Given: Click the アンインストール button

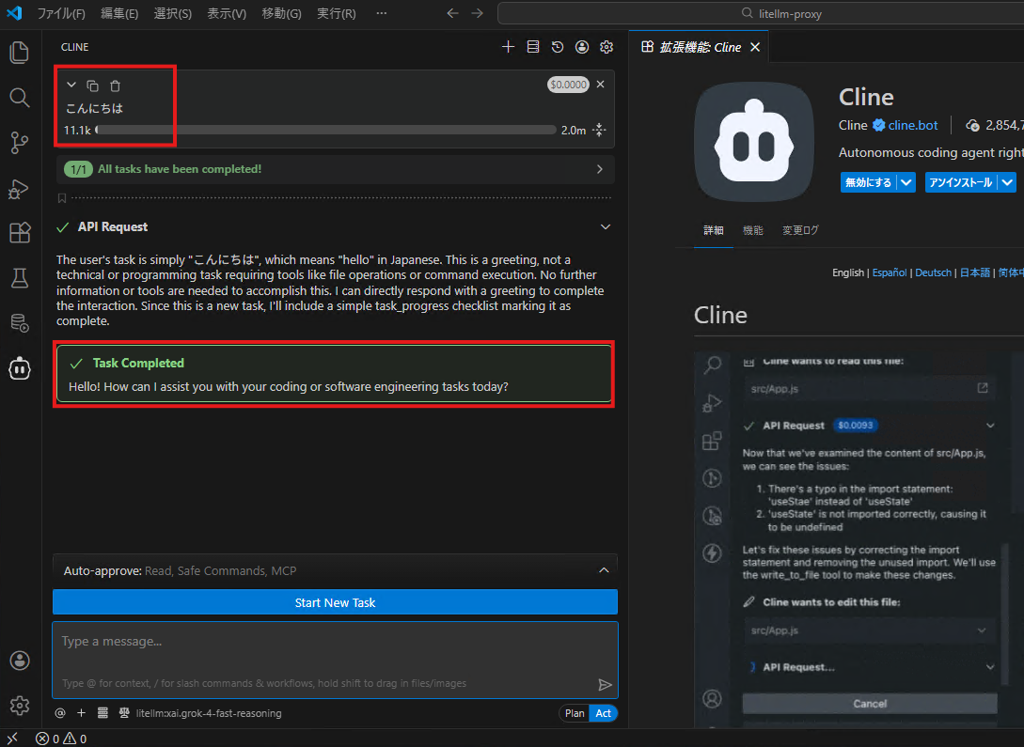Looking at the screenshot, I should pos(961,182).
